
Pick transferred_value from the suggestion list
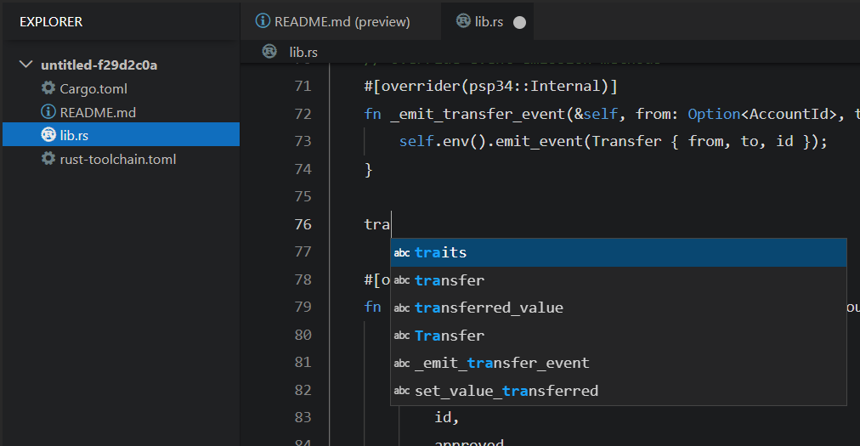point(489,308)
